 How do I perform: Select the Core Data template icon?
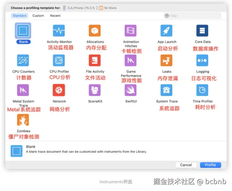(x=202, y=31)
